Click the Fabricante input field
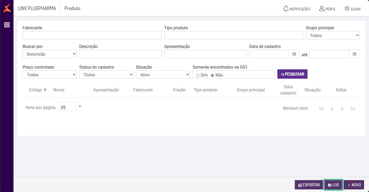Screen dimensions: 369x192 point(92,35)
